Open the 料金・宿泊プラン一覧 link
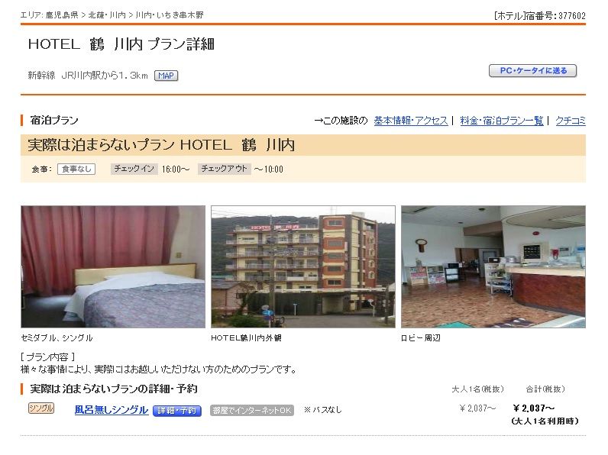The height and width of the screenshot is (455, 608). [x=501, y=121]
